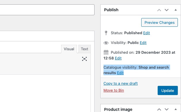Collapse the Product image panel toggle
The height and width of the screenshot is (112, 181).
coord(176,109)
